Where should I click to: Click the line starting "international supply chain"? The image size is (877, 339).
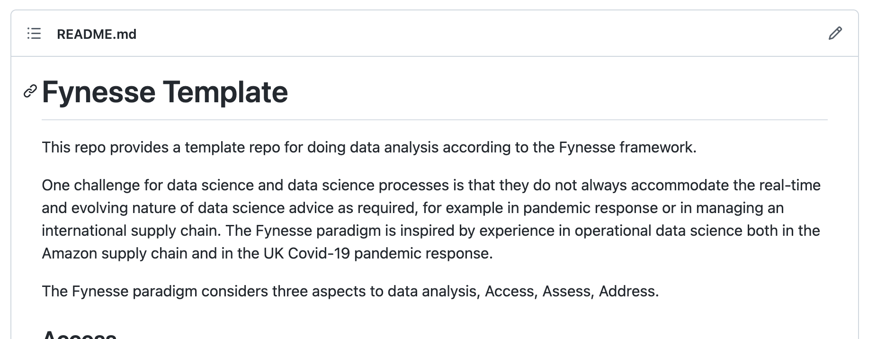(x=430, y=231)
